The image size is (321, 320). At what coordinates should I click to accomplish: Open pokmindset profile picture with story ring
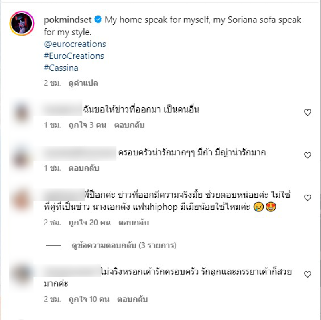(22, 23)
